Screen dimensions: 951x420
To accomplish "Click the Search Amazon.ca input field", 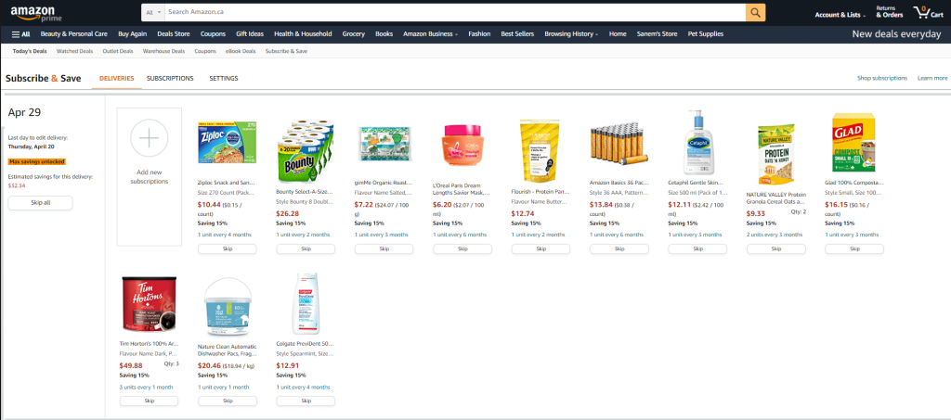I will 455,12.
